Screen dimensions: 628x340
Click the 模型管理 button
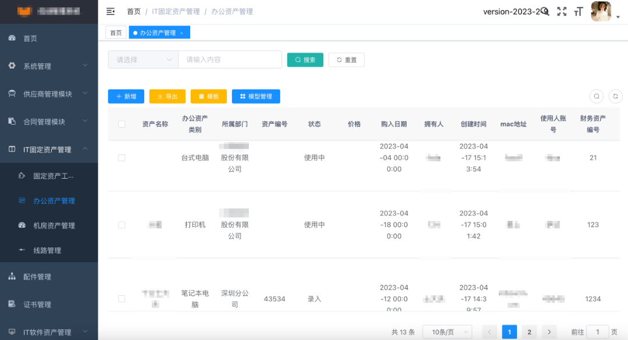[x=256, y=96]
